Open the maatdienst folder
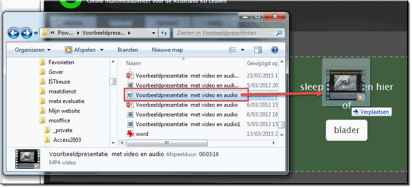This screenshot has height=188, width=412. [x=62, y=91]
